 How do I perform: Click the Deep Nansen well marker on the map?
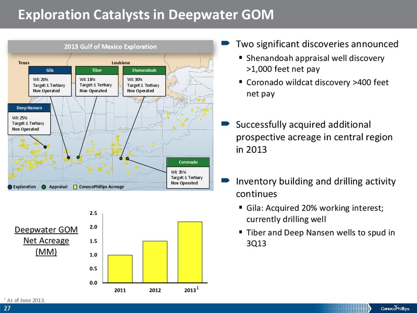[x=45, y=147]
